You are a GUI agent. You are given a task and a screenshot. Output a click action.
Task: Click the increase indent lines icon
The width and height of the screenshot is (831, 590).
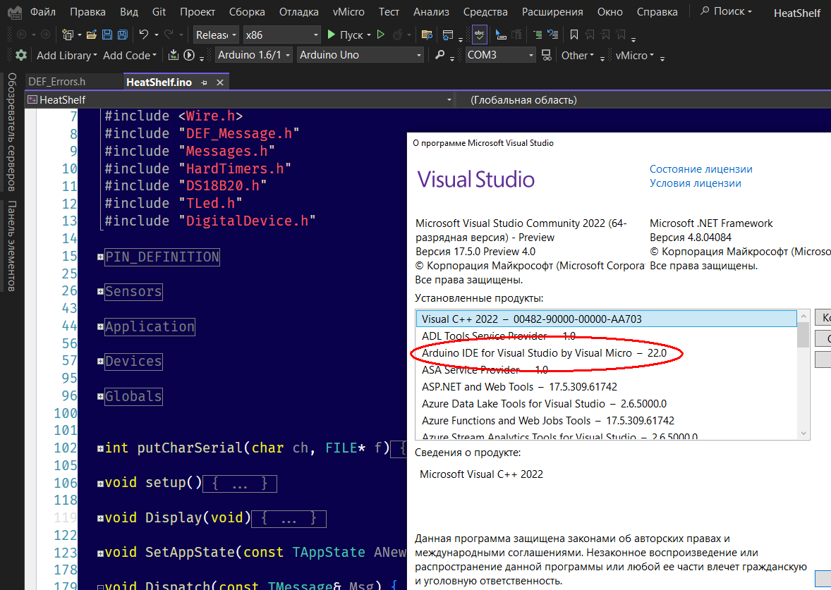538,35
